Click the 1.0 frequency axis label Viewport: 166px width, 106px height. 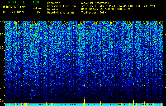pyautogui.click(x=2, y=48)
